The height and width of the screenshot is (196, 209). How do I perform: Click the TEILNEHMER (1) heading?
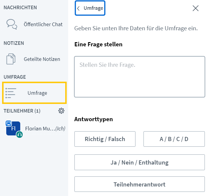22,111
